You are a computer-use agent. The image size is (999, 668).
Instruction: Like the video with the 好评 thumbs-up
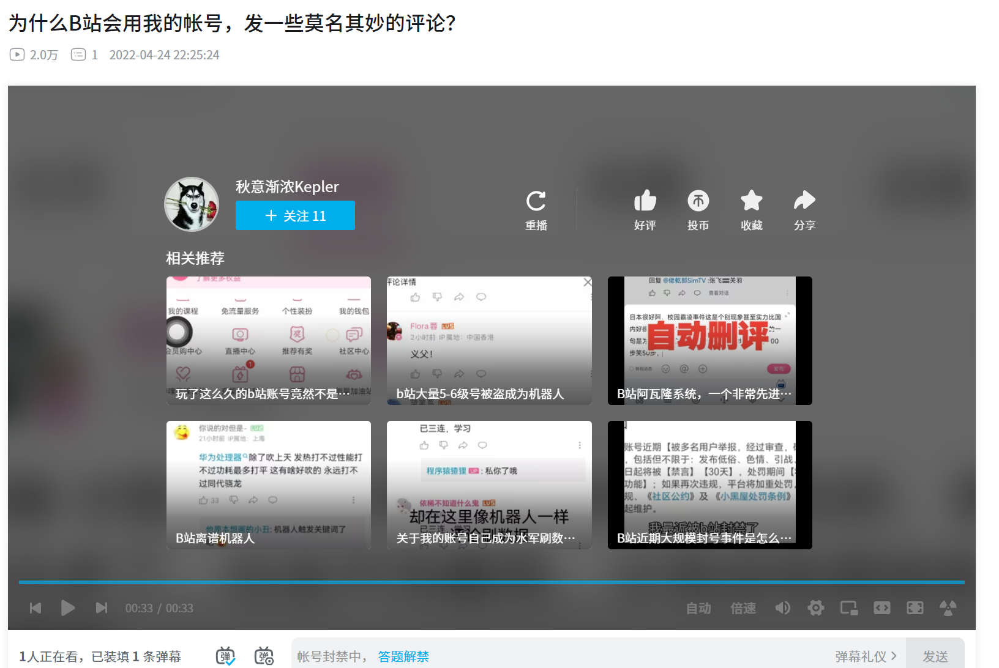(645, 201)
